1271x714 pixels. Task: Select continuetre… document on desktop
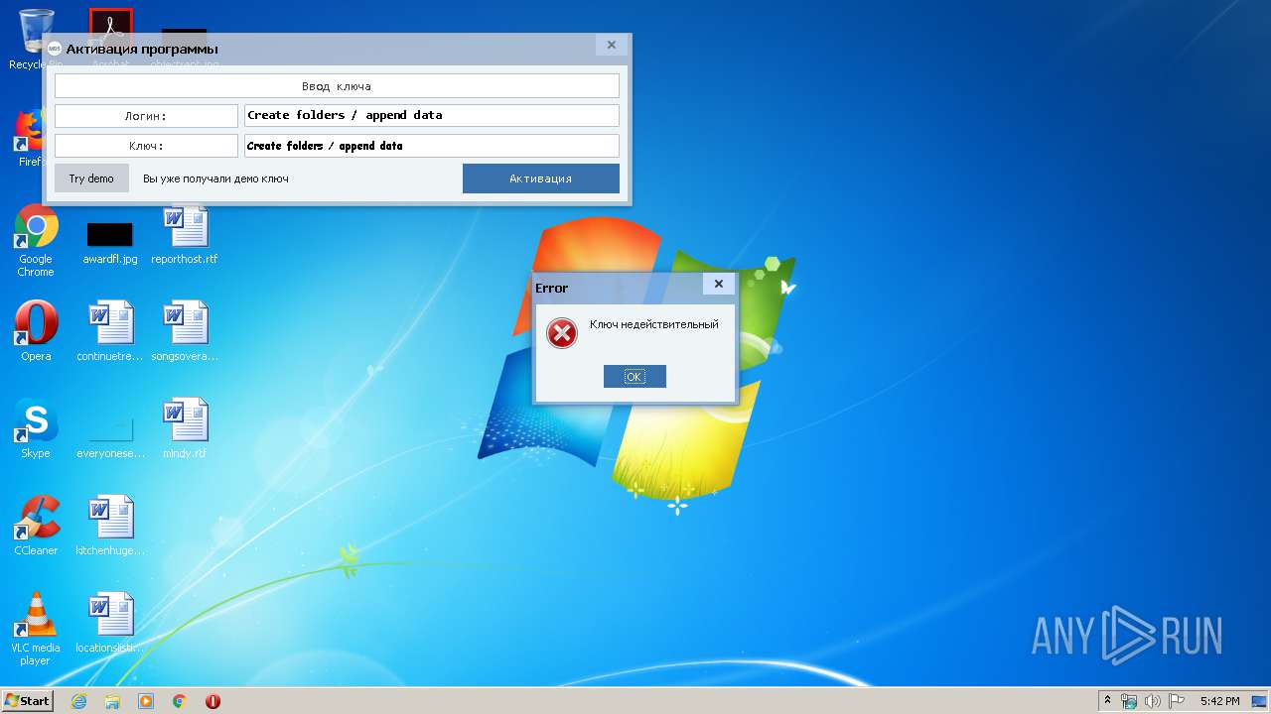coord(110,332)
